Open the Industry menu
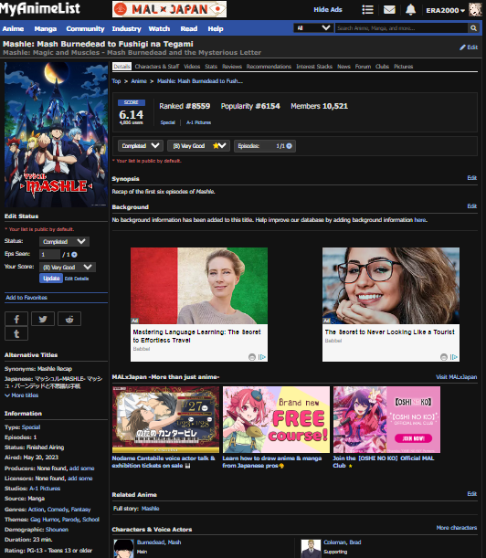The height and width of the screenshot is (558, 486). (126, 29)
